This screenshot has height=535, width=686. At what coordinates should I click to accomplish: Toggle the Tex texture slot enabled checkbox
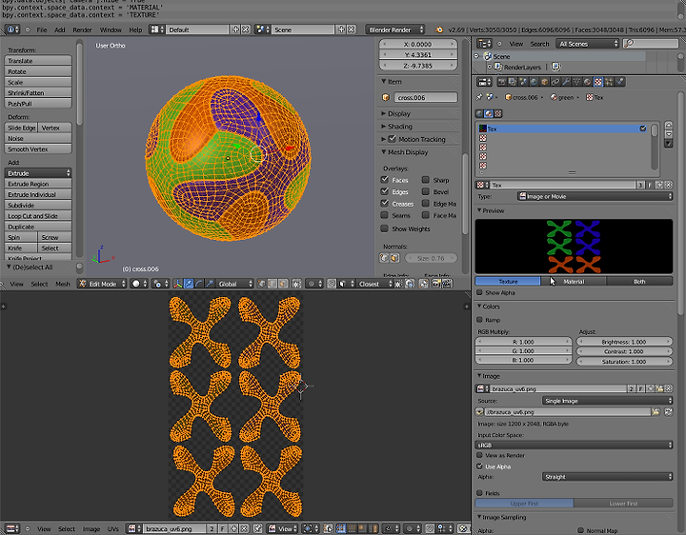(643, 129)
